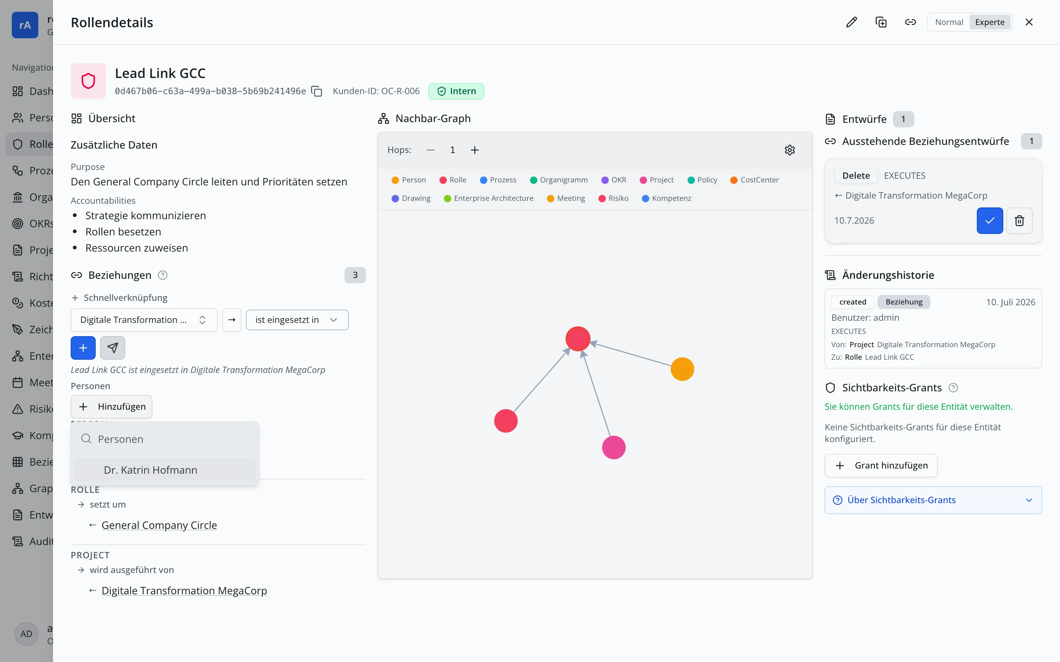The image size is (1060, 662).
Task: Select Dr. Katrin Hofmann from list
Action: click(x=165, y=470)
